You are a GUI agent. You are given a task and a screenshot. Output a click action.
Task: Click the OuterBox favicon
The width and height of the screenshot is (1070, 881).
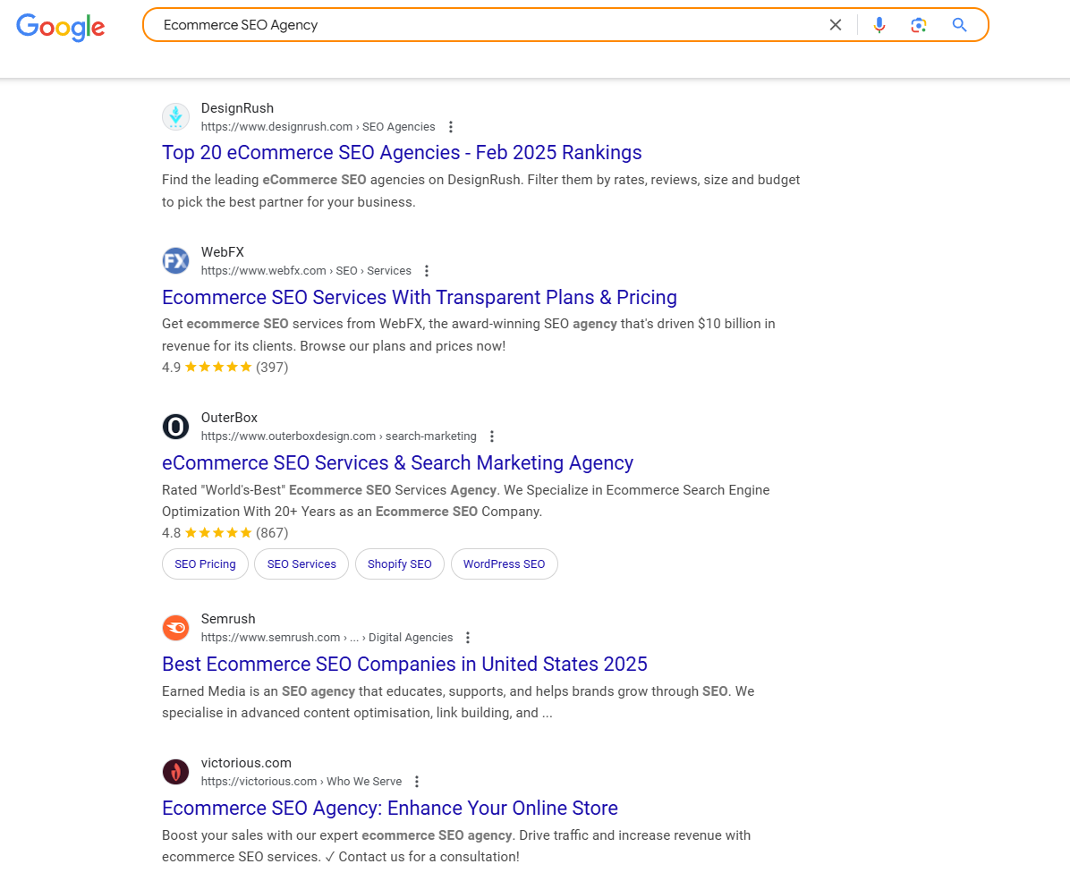click(175, 427)
